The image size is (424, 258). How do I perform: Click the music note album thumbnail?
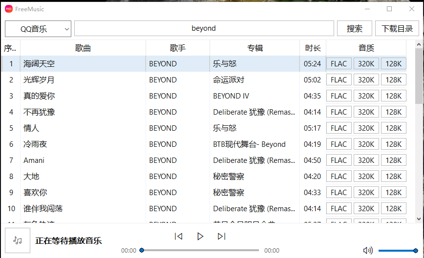point(18,240)
